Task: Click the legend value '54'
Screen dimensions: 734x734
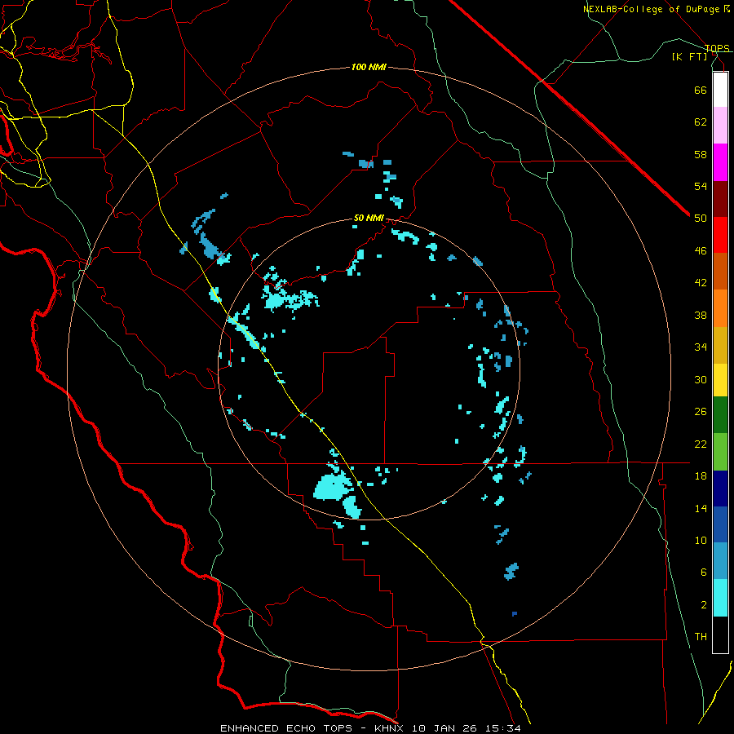Action: 701,186
